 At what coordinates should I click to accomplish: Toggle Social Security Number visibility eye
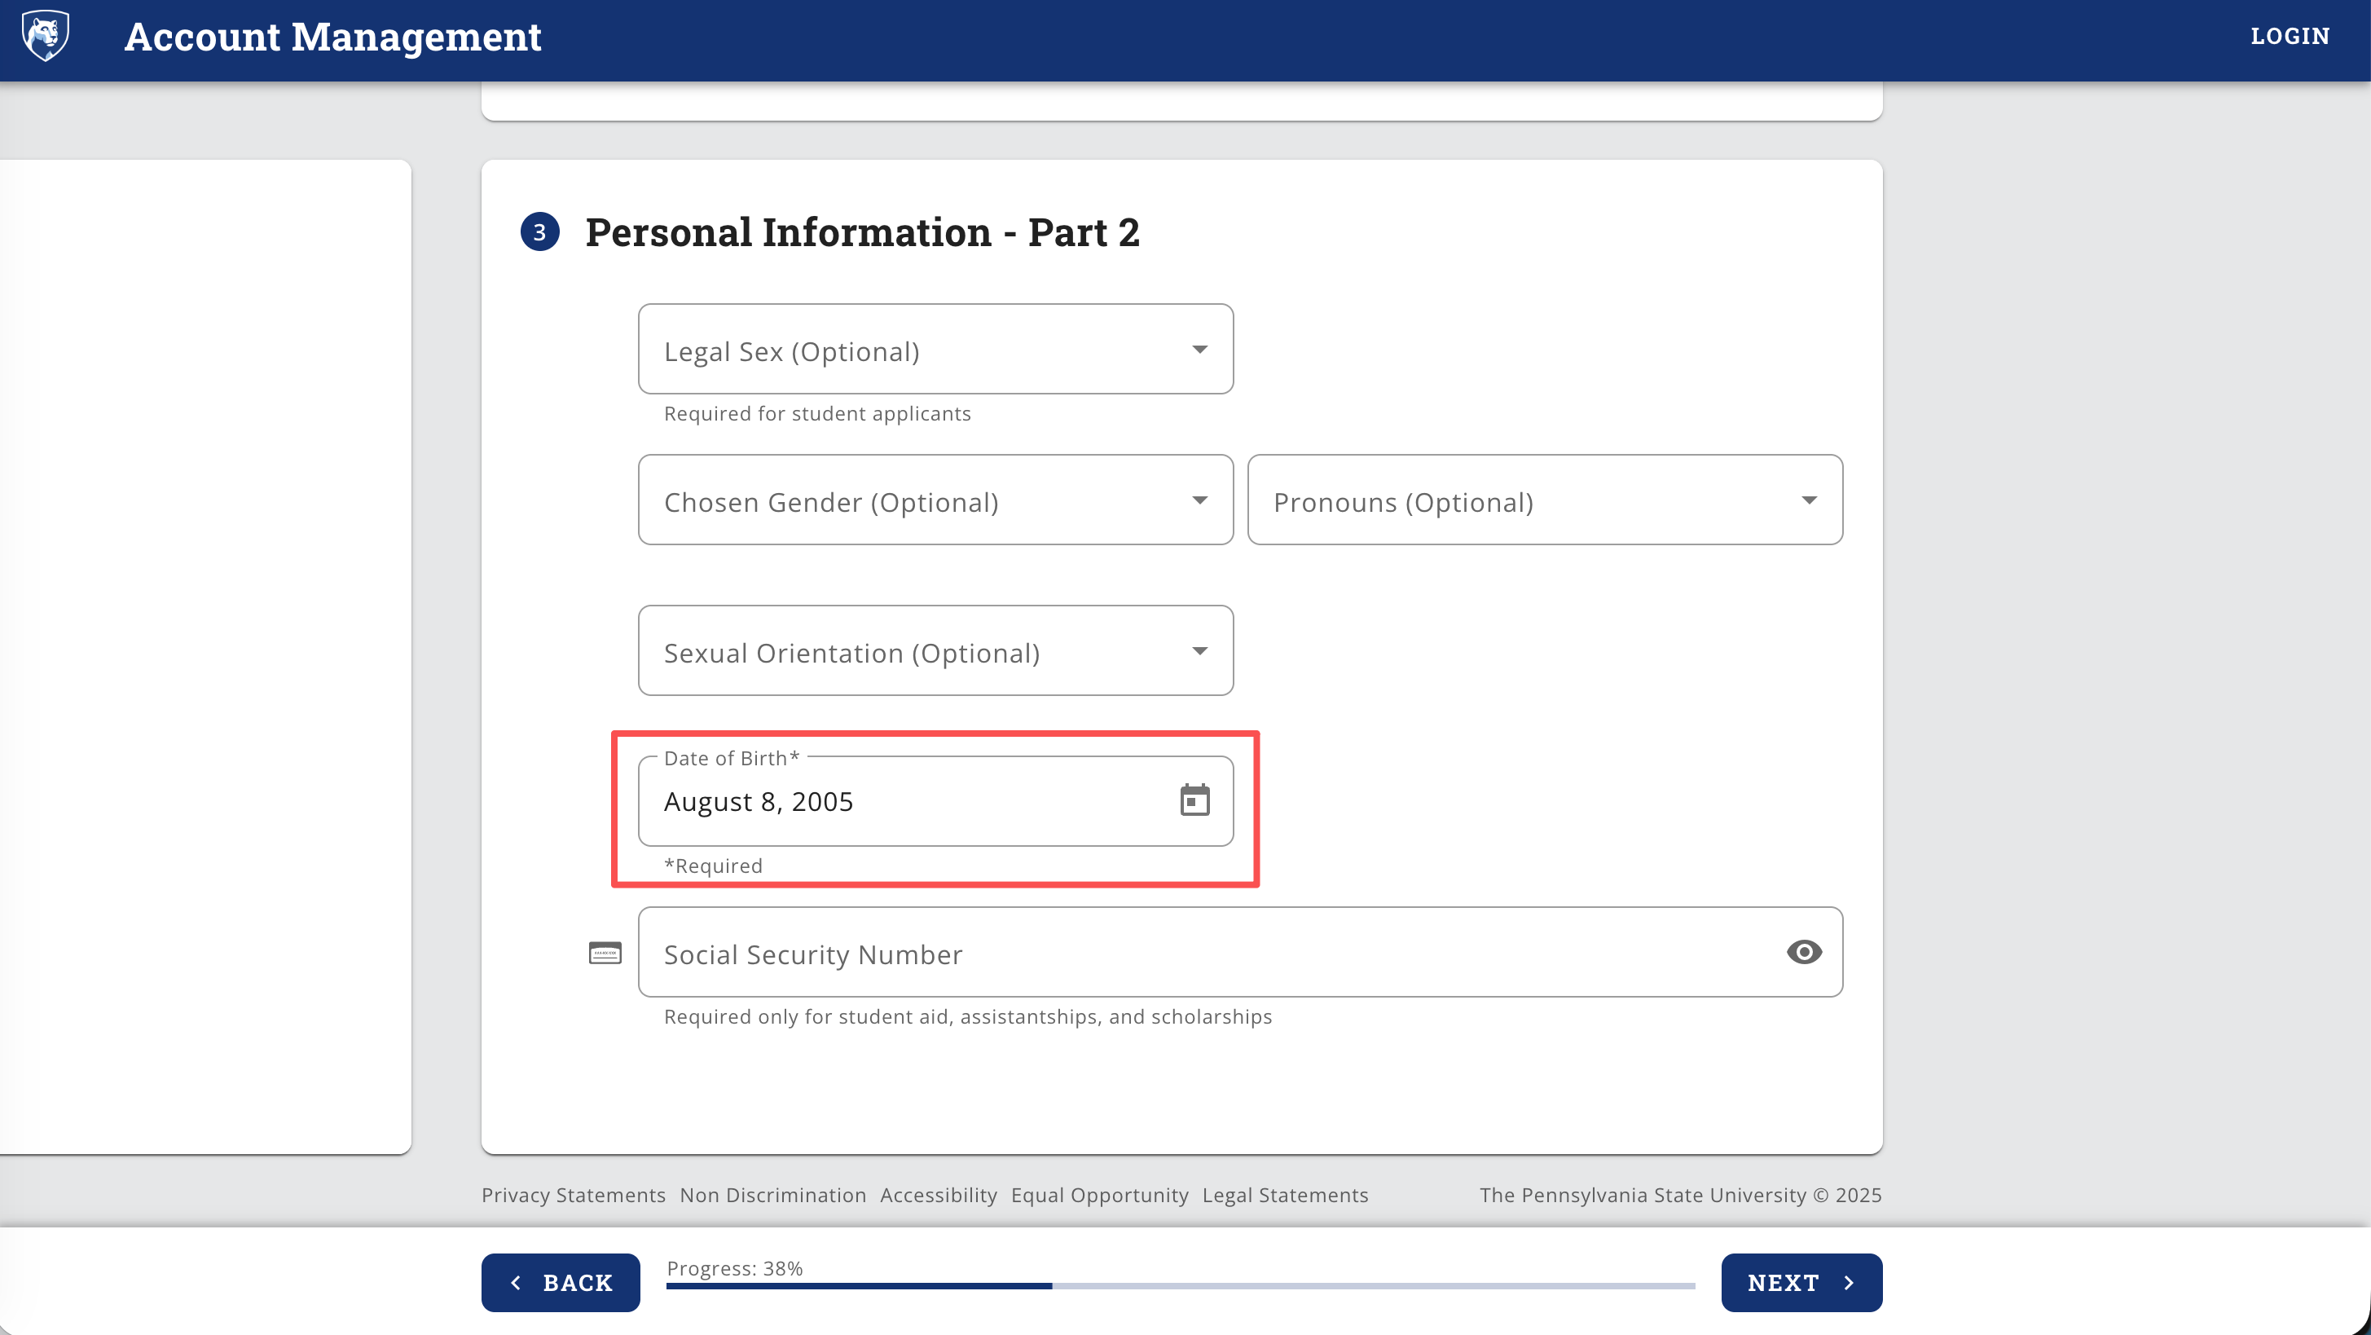tap(1803, 952)
